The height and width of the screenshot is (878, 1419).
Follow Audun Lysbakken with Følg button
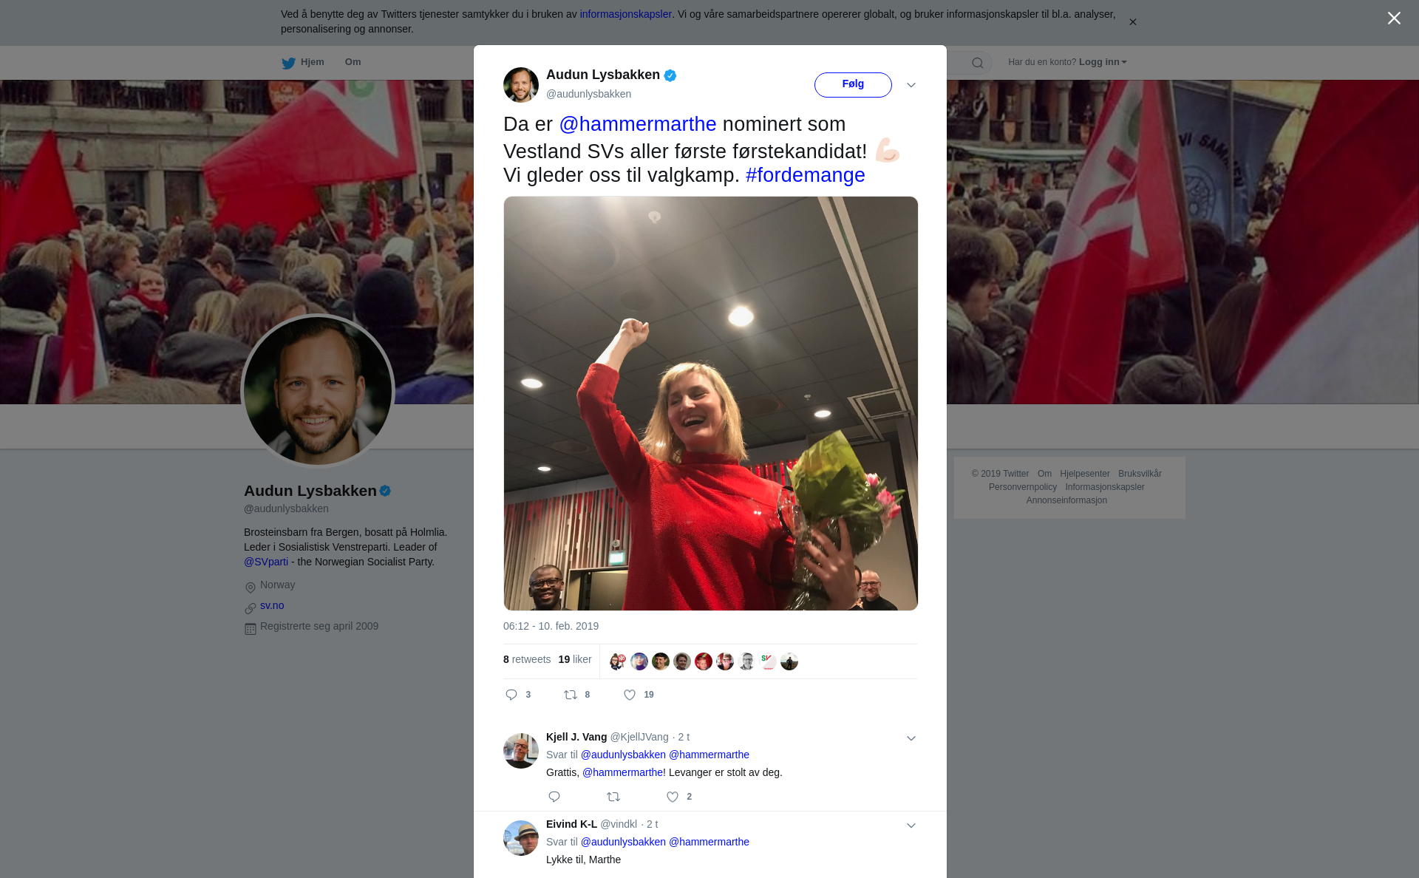pyautogui.click(x=853, y=84)
